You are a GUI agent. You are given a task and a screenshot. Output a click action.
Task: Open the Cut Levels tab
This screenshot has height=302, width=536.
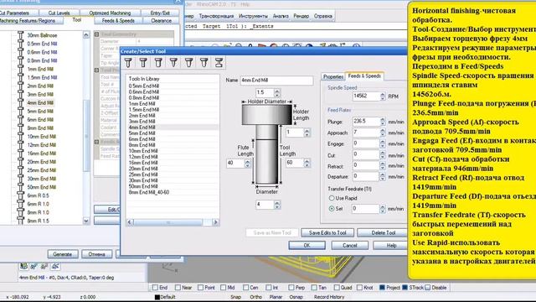59,13
